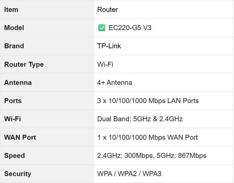This screenshot has width=234, height=183.
Task: Click the Security row label
Action: 18,174
